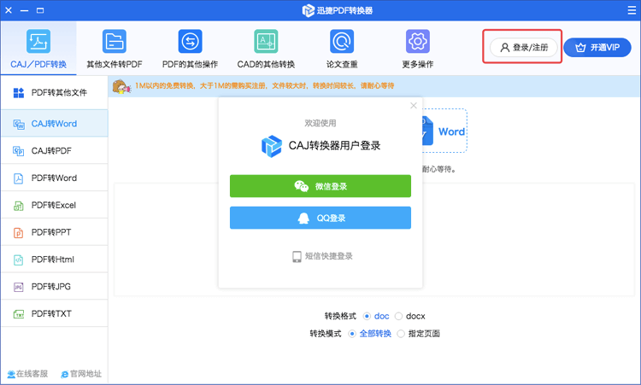This screenshot has width=641, height=385.
Task: Click the 登录/注册 button
Action: click(524, 48)
